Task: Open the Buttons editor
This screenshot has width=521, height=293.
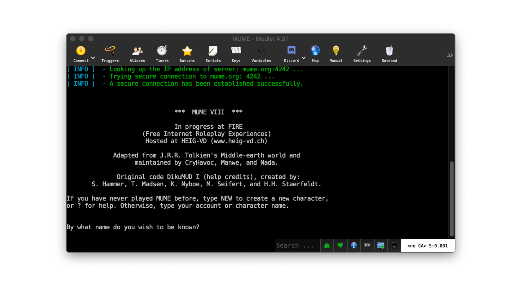Action: 187,54
